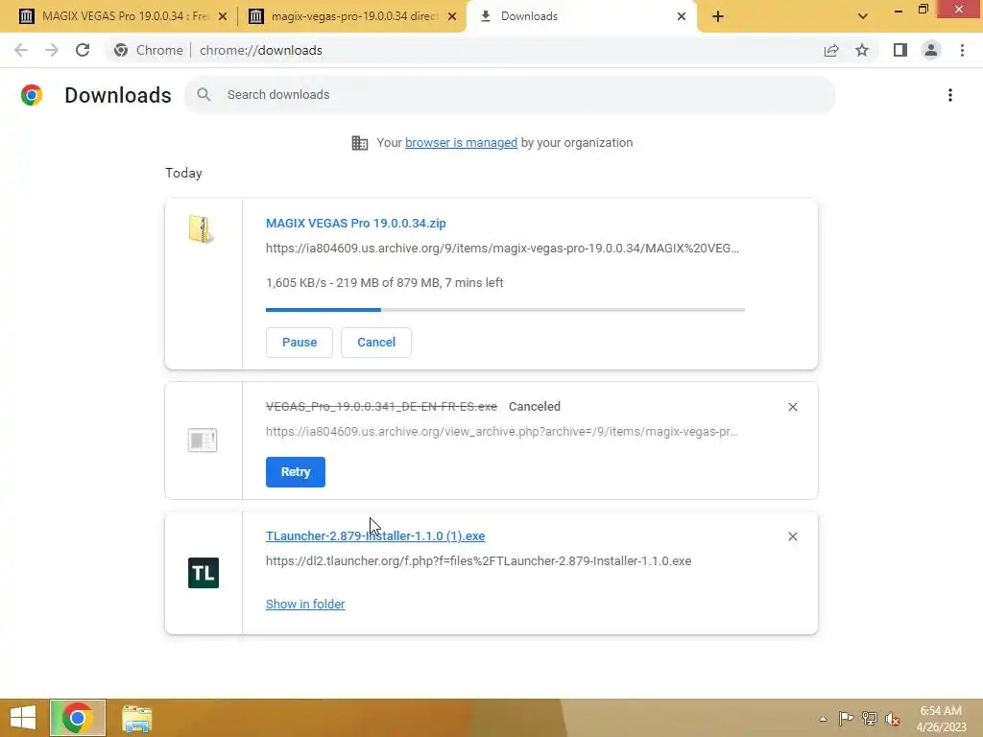Focus the Search downloads field
983x737 pixels.
coord(510,95)
